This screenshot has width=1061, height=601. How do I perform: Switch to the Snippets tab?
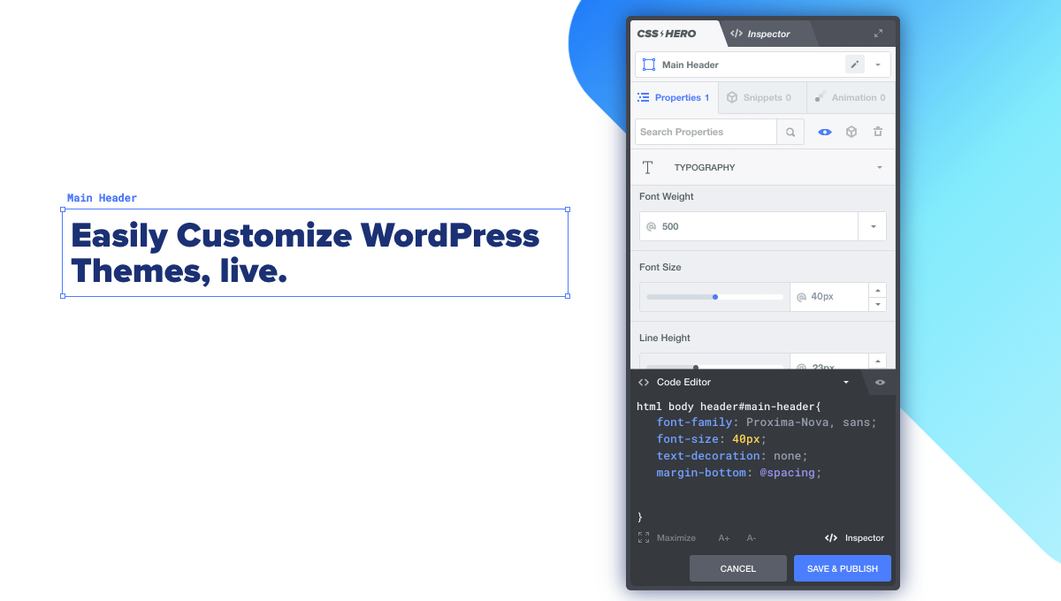(759, 97)
